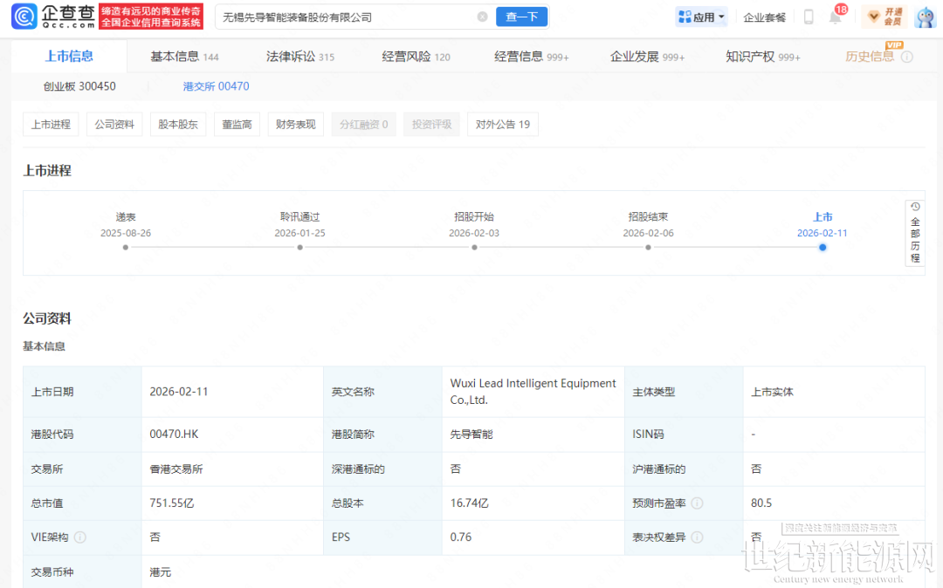The height and width of the screenshot is (588, 943).
Task: Open the mobile phone app icon
Action: tap(809, 17)
